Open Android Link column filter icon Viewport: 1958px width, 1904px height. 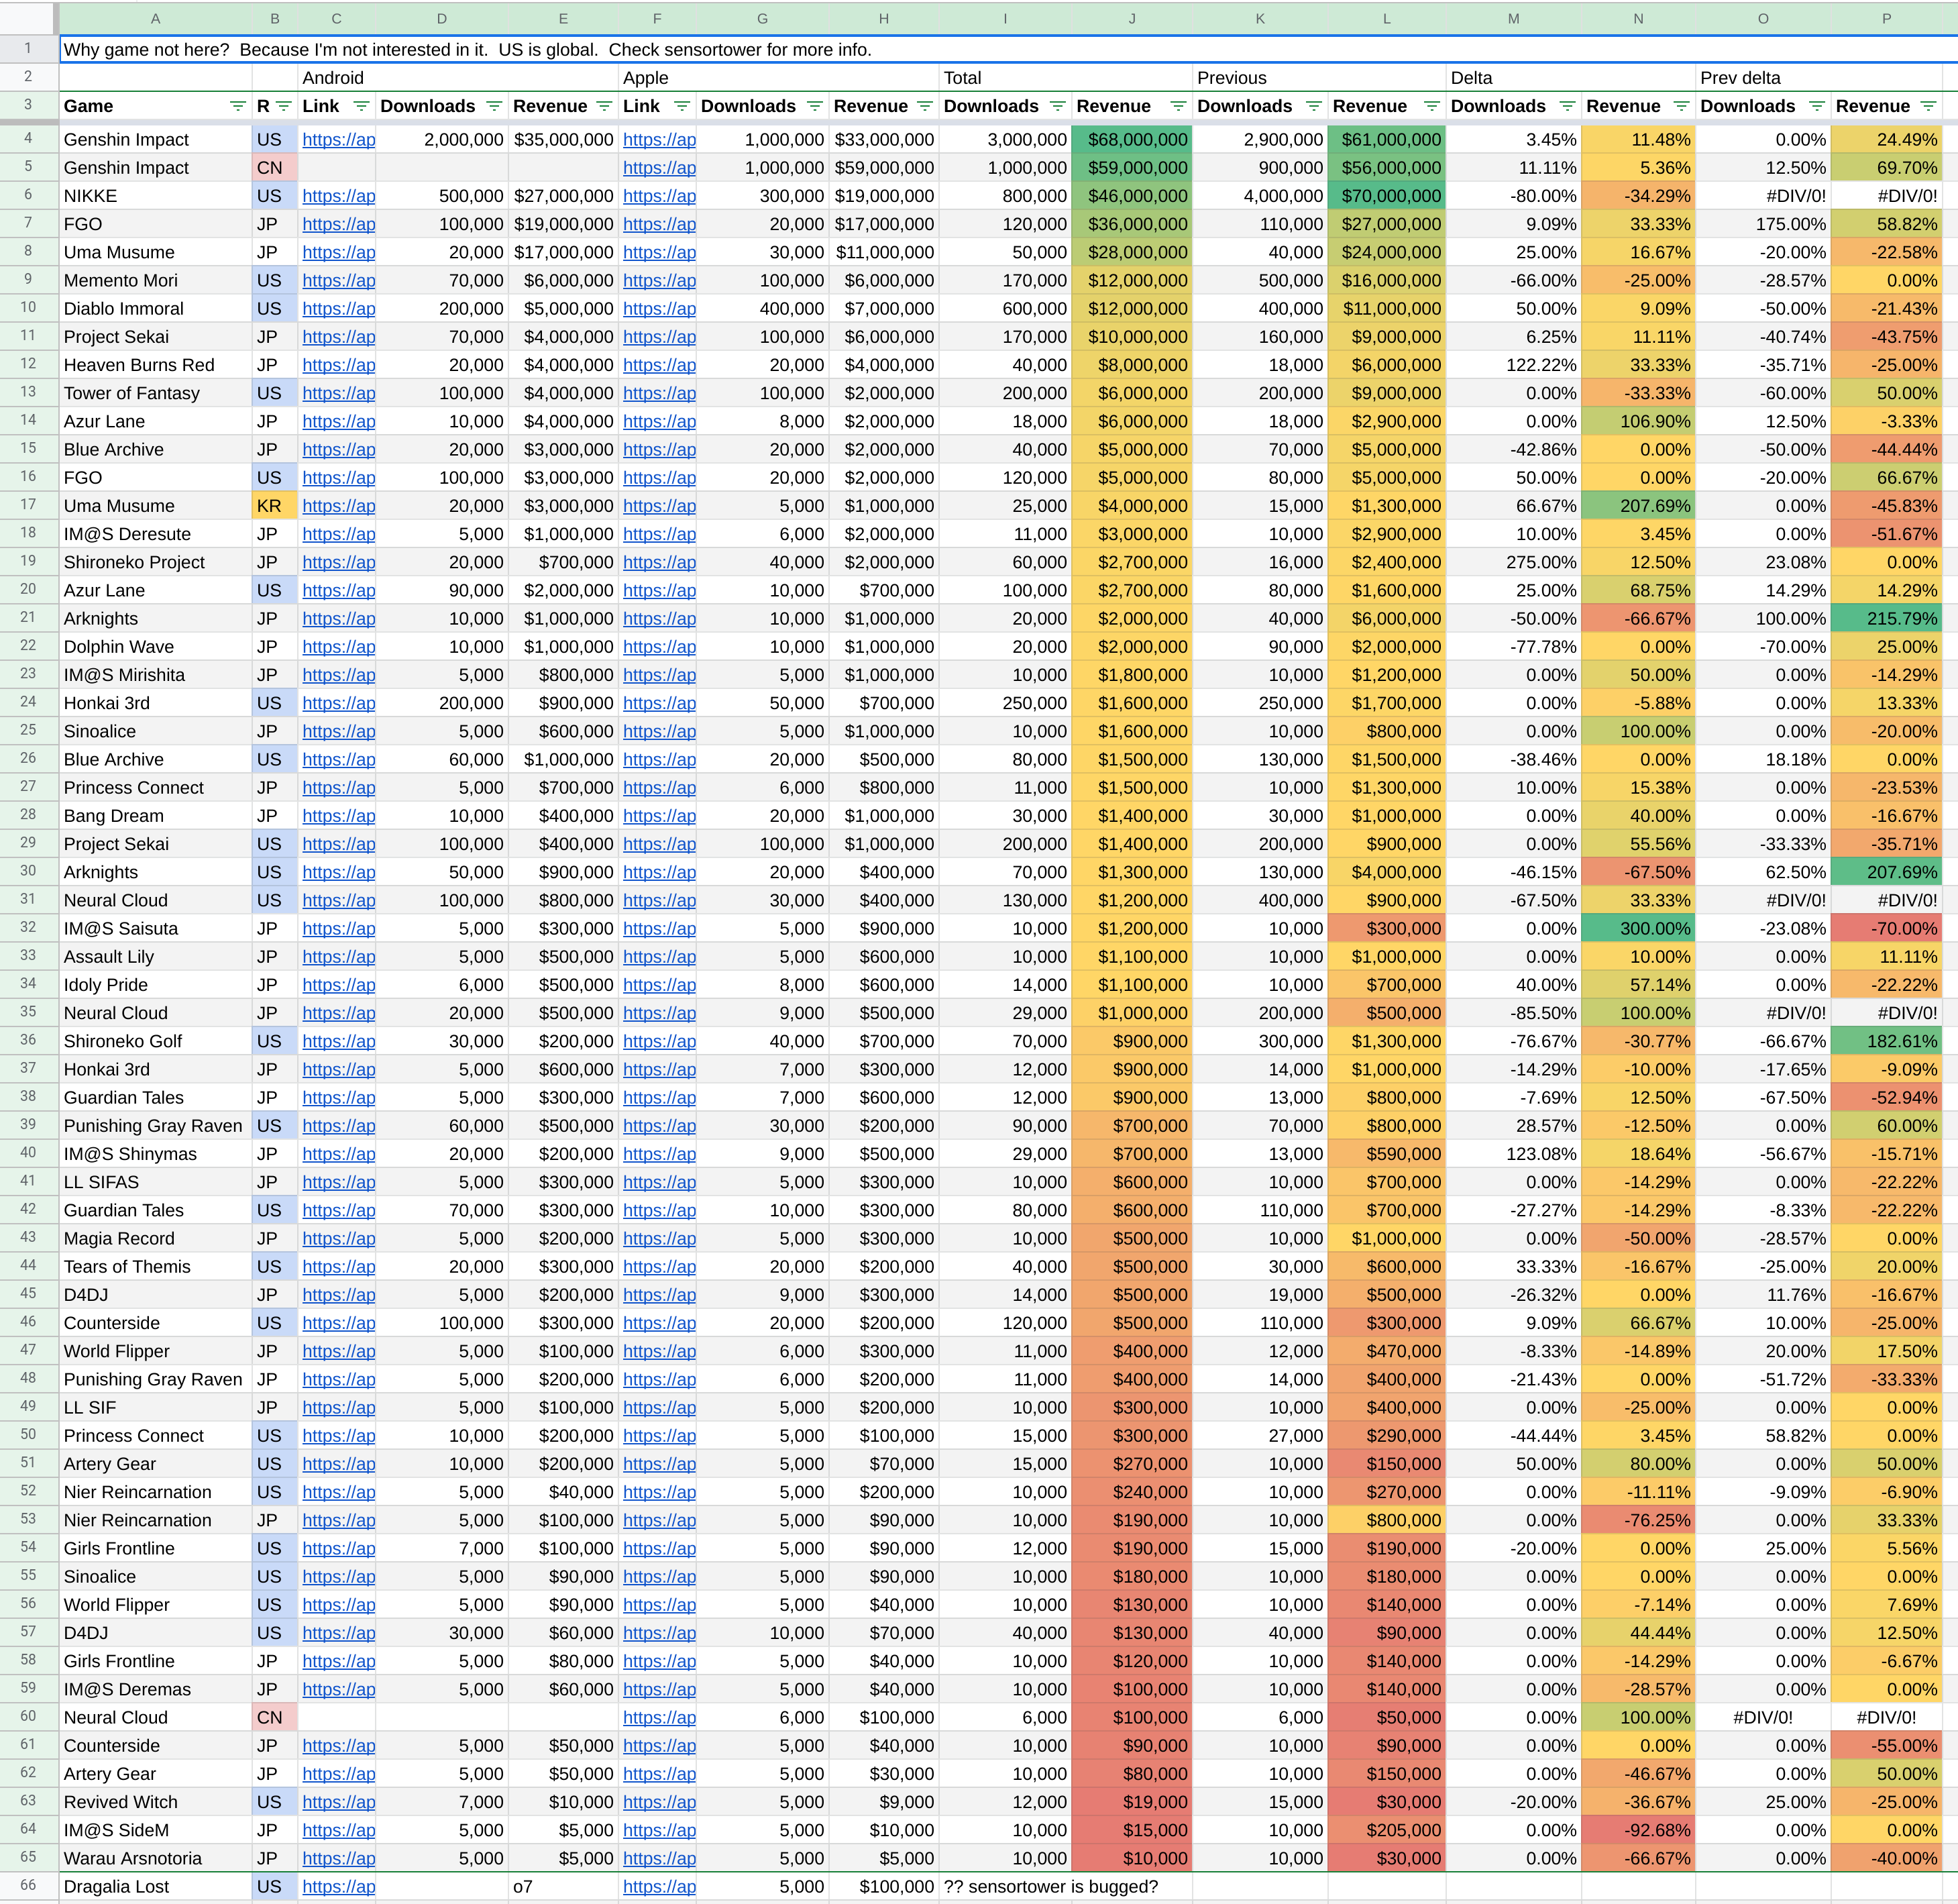coord(361,106)
